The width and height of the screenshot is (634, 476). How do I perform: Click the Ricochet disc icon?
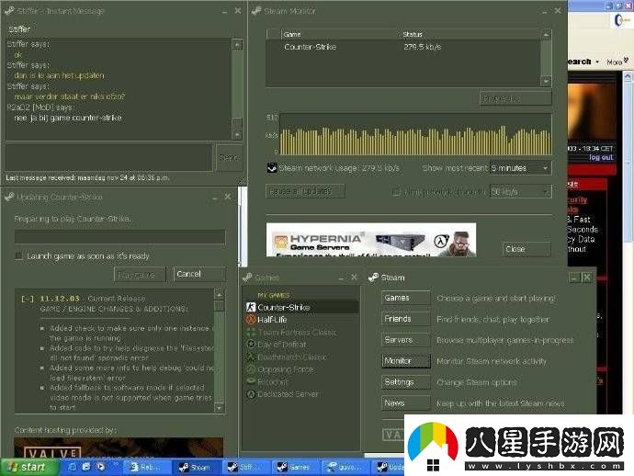[x=251, y=381]
